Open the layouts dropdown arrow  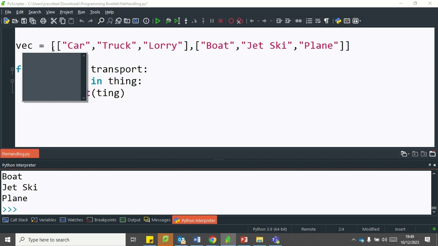tap(360, 21)
